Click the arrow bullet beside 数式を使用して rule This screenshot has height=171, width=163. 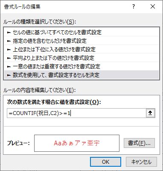tap(9, 75)
